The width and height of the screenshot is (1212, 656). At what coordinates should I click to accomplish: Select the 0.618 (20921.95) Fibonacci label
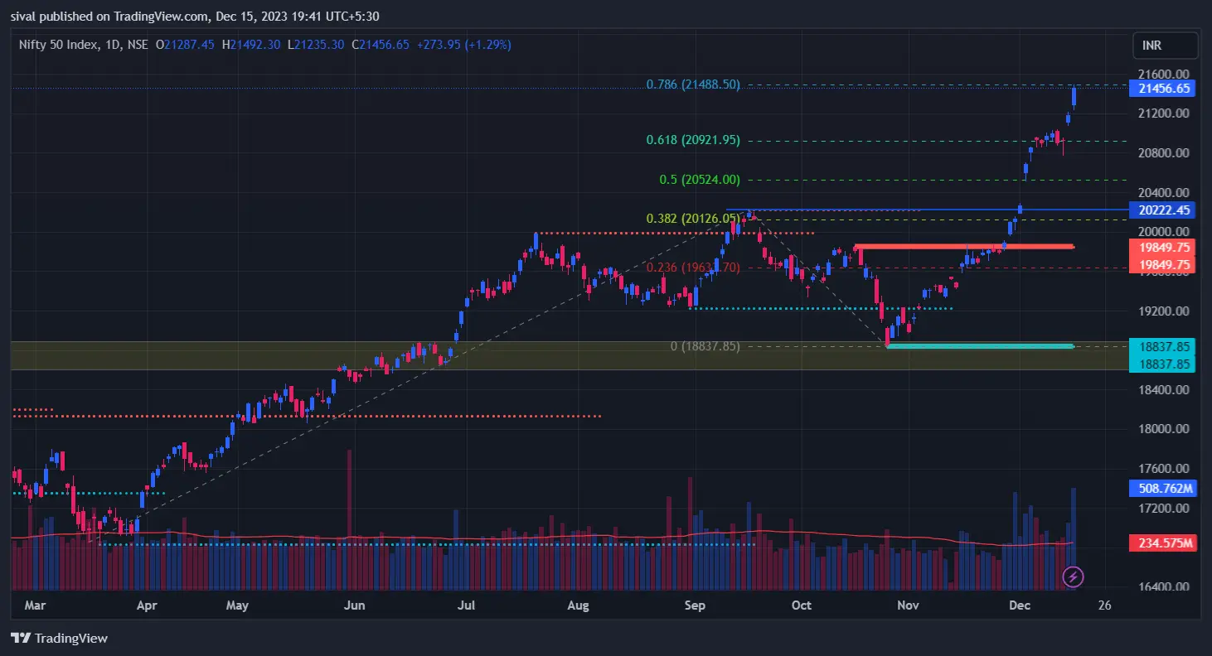693,141
